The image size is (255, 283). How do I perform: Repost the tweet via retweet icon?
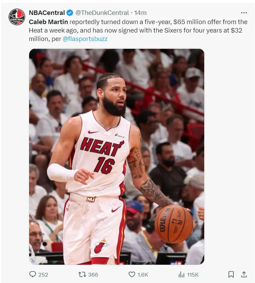tap(82, 275)
